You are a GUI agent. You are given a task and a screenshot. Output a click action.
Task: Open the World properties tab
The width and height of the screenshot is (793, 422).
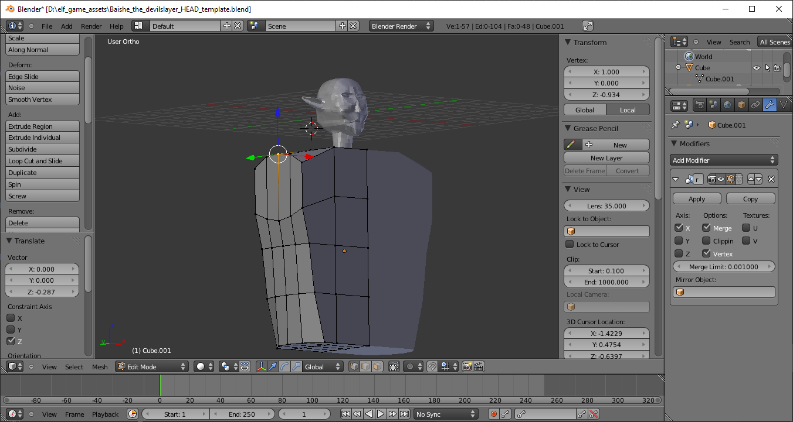pos(727,105)
